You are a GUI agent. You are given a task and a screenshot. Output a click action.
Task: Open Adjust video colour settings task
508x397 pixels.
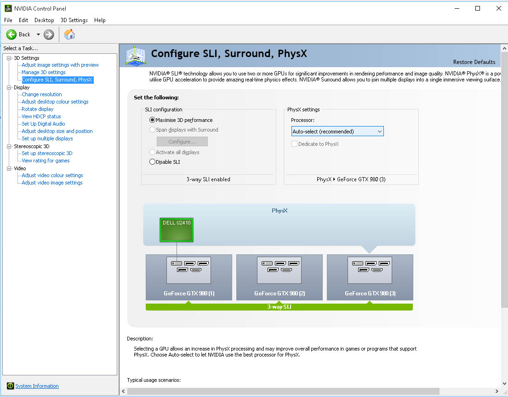coord(52,175)
